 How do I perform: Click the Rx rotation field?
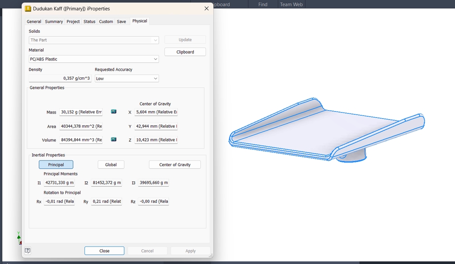pyautogui.click(x=59, y=201)
